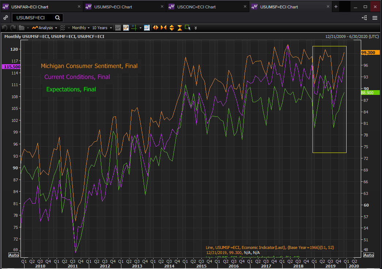Add a new tab with the plus button
Viewport: 382px width, 269px height.
point(336,7)
